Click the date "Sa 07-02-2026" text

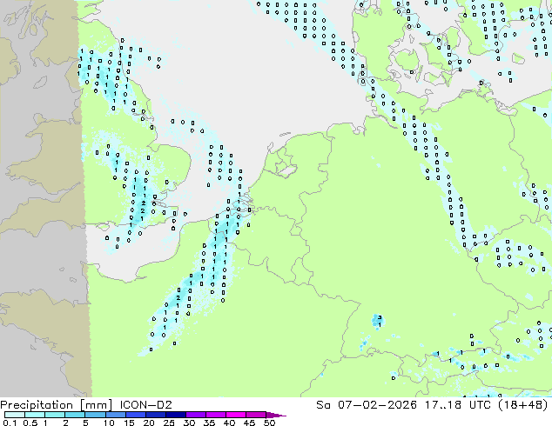pos(367,405)
